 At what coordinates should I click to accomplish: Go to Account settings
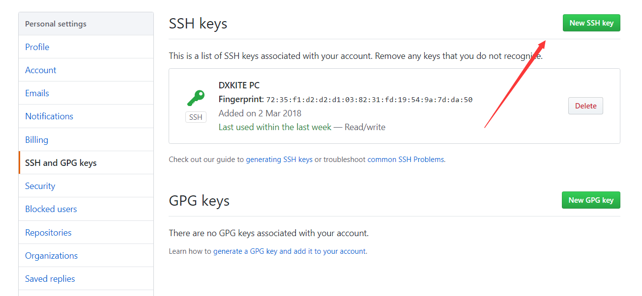(x=41, y=70)
